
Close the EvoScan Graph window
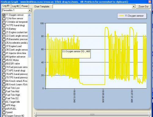coord(150,2)
